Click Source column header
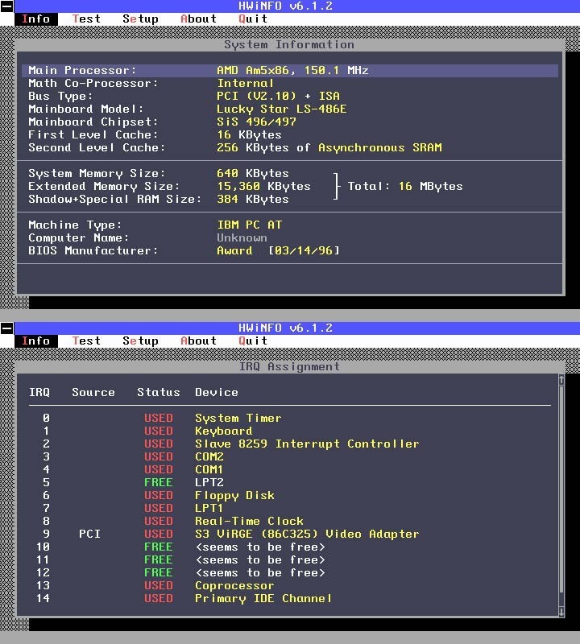 pyautogui.click(x=93, y=393)
